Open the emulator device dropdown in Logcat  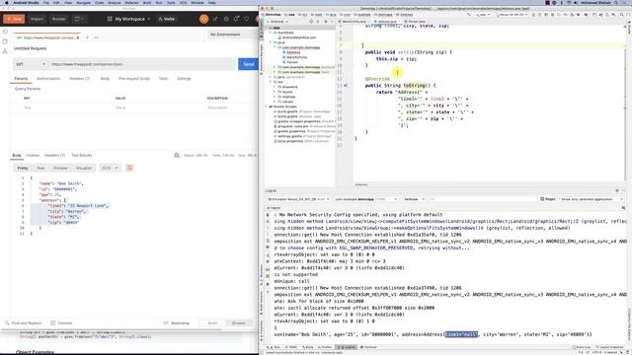pyautogui.click(x=298, y=199)
